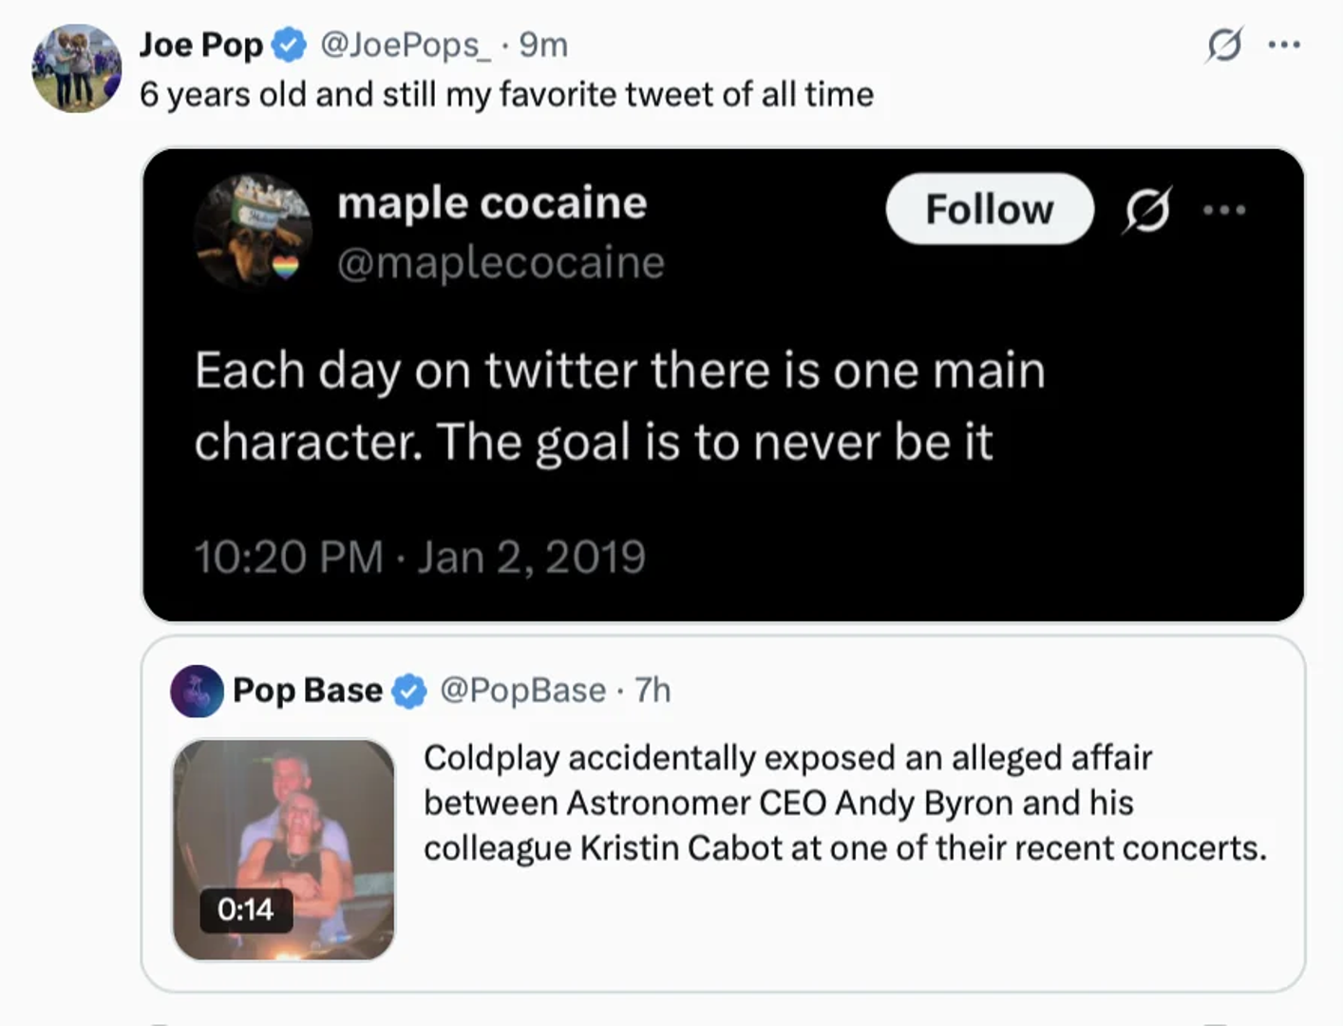This screenshot has height=1026, width=1343.
Task: Expand the three-dot menu in maple cocaine's tweet
Action: (1224, 210)
